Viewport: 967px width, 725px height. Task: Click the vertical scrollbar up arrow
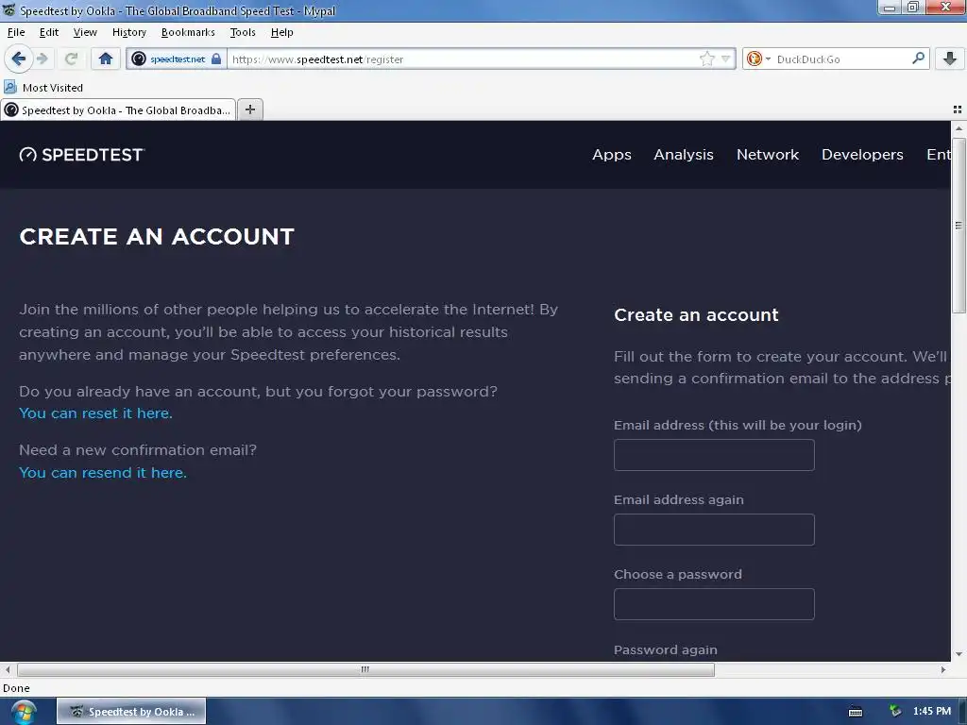(959, 128)
